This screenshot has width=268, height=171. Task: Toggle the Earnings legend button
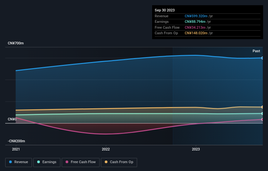(x=47, y=162)
